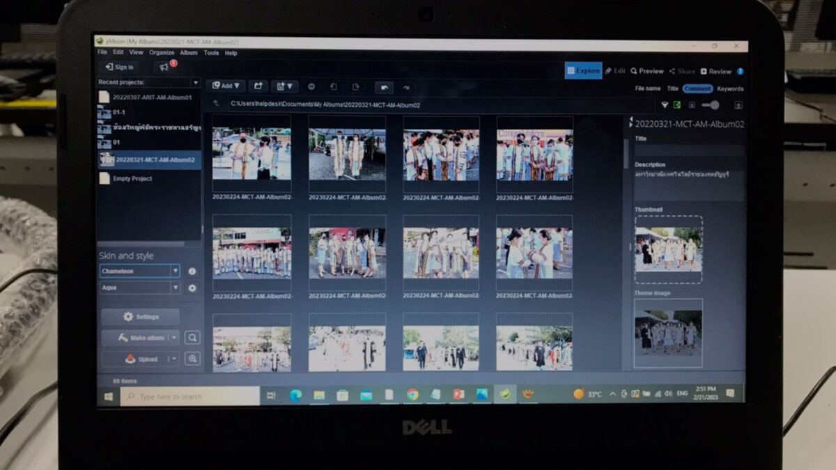Click the new folder icon
The height and width of the screenshot is (470, 836).
pos(258,86)
